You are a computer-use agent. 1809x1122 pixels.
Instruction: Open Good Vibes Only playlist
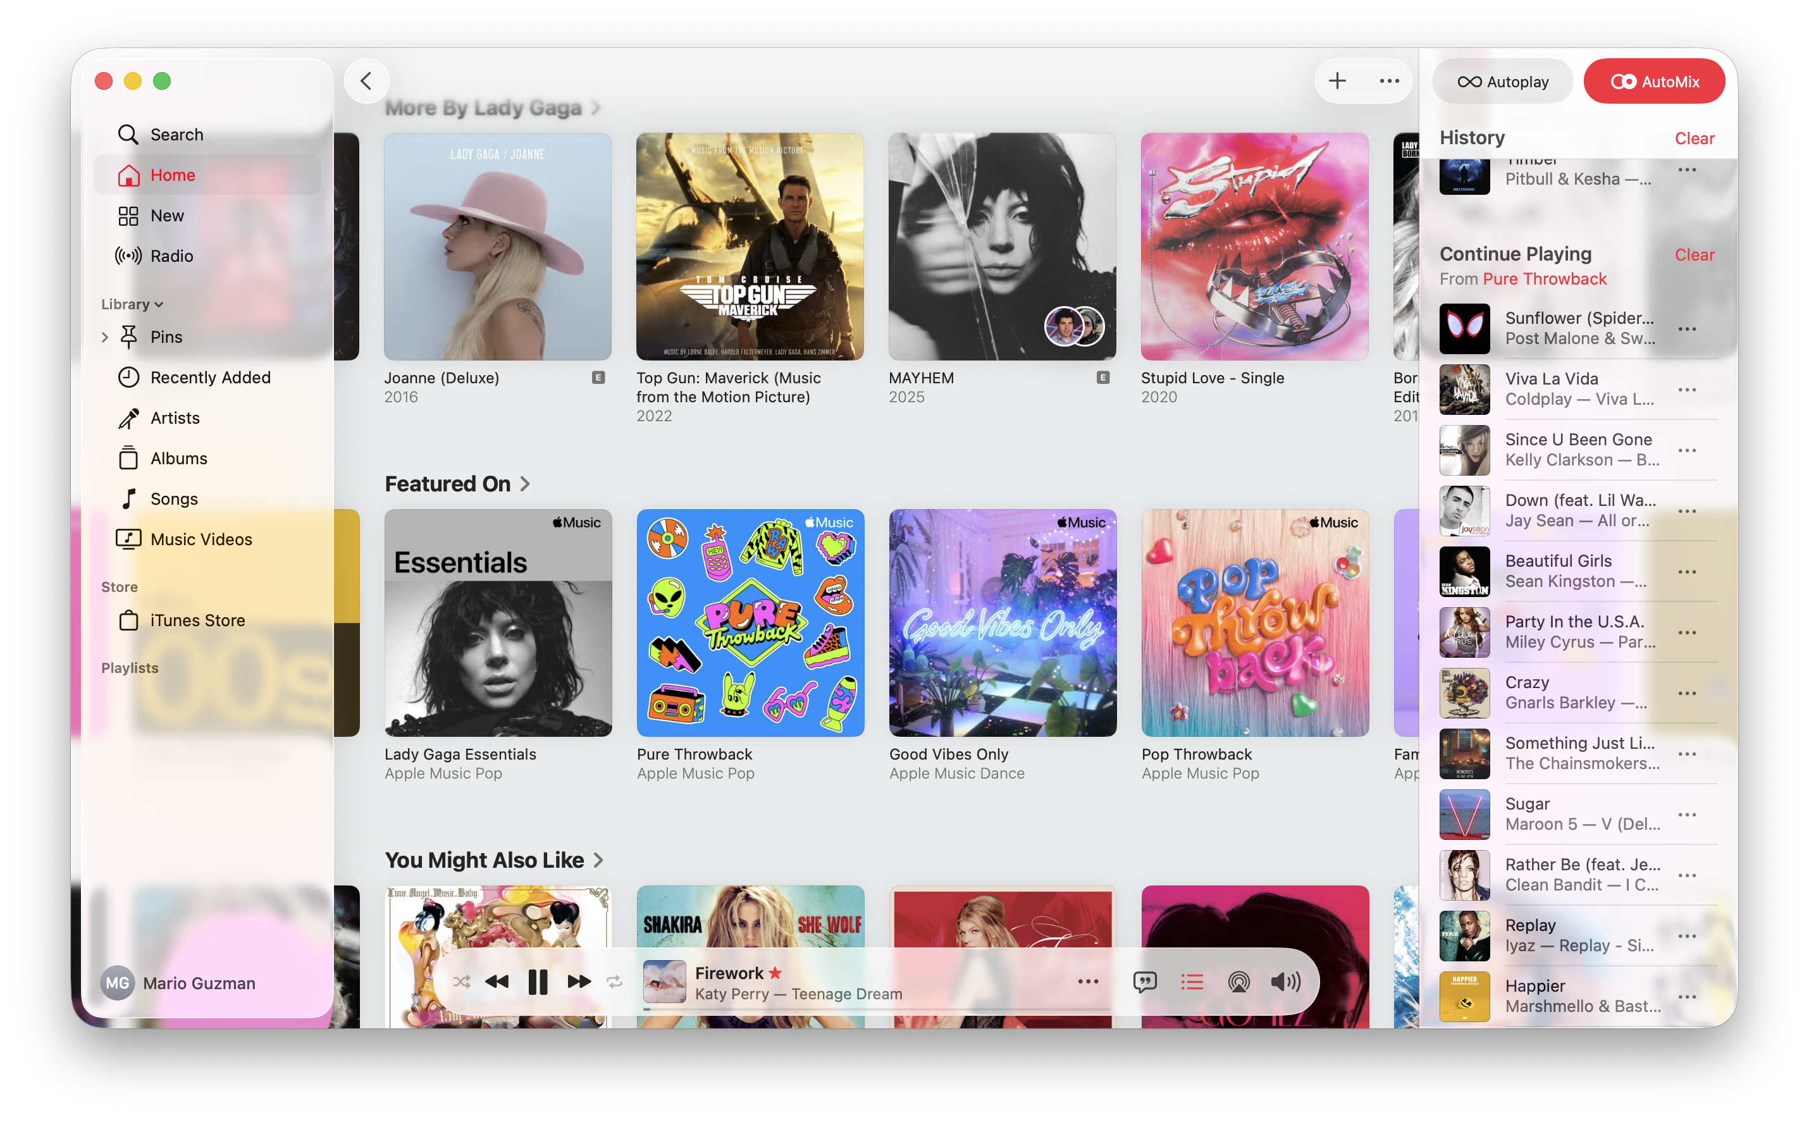click(1003, 622)
